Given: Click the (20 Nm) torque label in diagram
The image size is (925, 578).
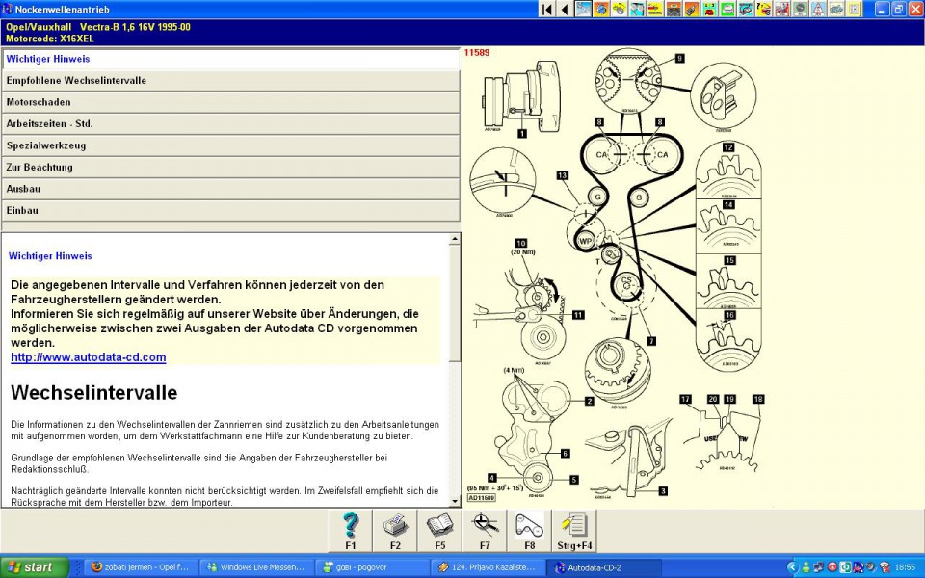Looking at the screenshot, I should tap(522, 251).
